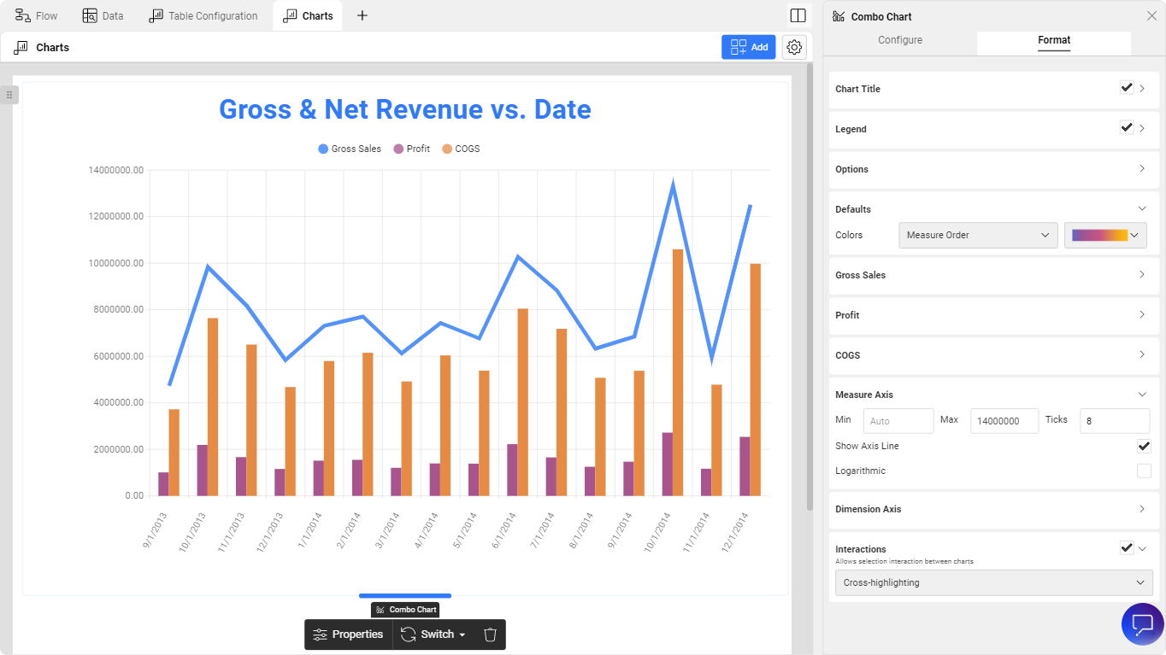Click the COGS legend marker
Viewport: 1166px width, 655px height.
[x=446, y=149]
